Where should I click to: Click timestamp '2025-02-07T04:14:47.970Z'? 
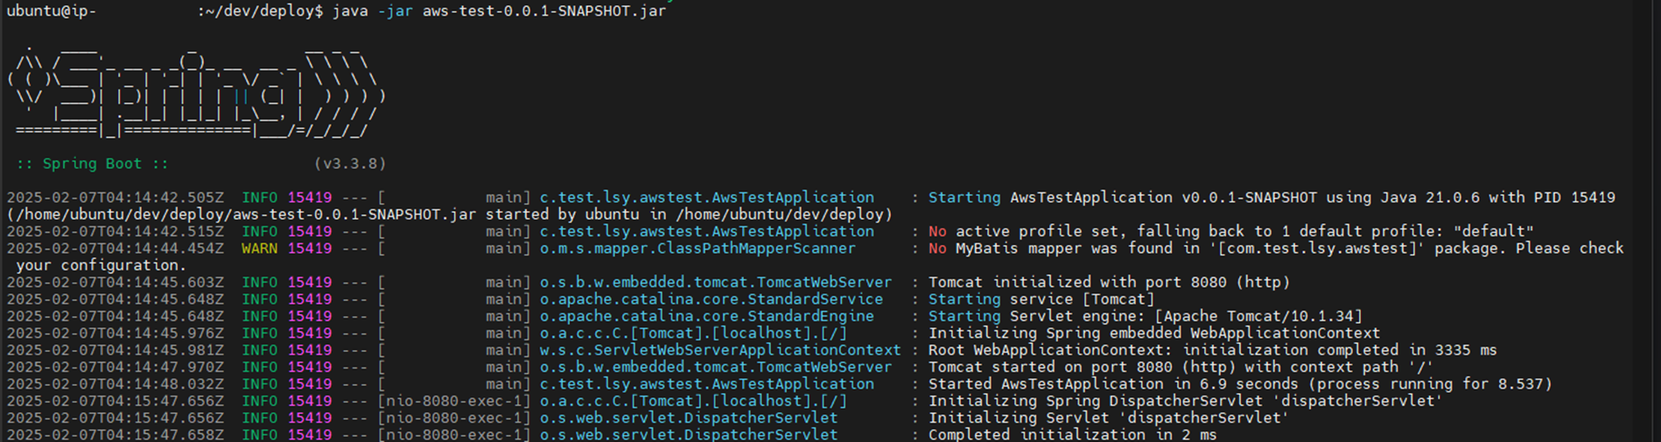click(x=115, y=368)
